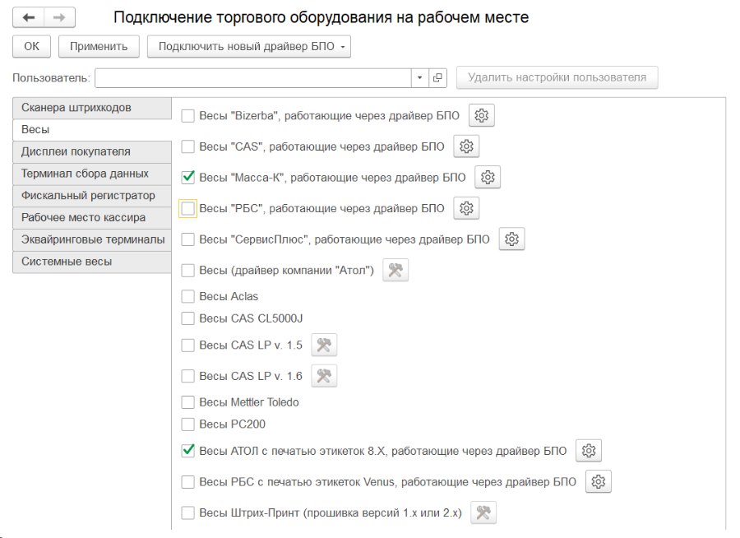Open gear settings for Весы РБС Venus
This screenshot has width=740, height=538.
pyautogui.click(x=599, y=482)
